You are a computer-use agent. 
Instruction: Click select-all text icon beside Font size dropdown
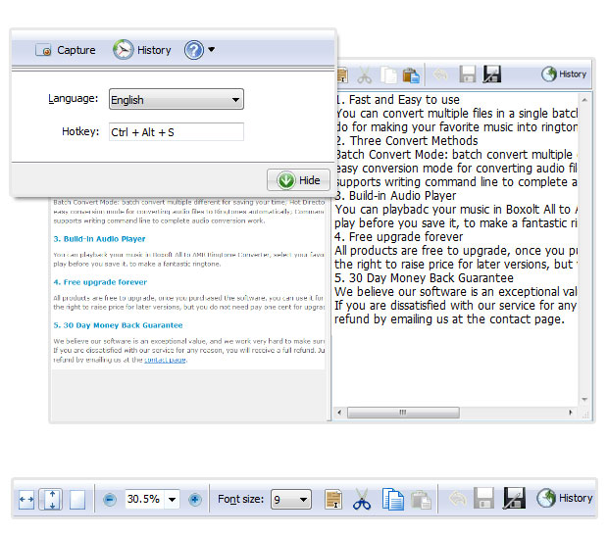(333, 499)
